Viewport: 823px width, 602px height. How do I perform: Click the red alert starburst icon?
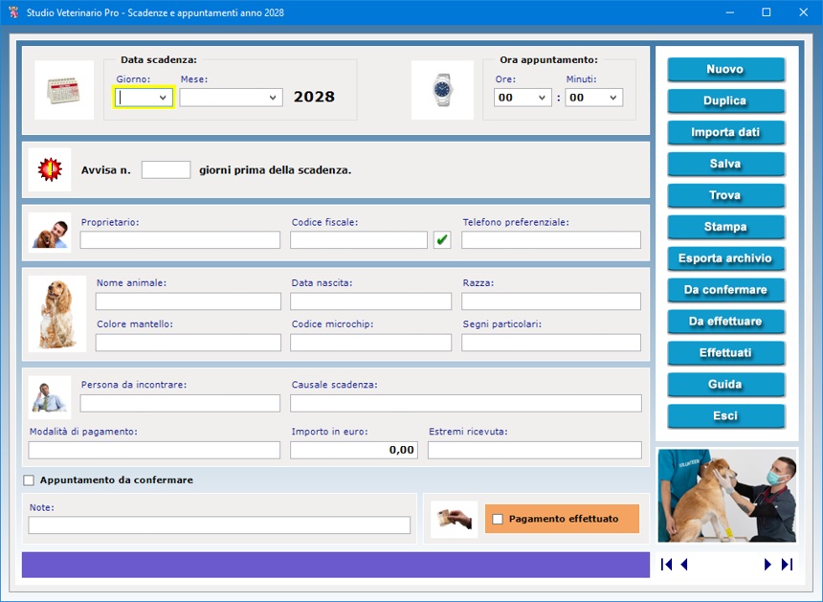[x=50, y=169]
